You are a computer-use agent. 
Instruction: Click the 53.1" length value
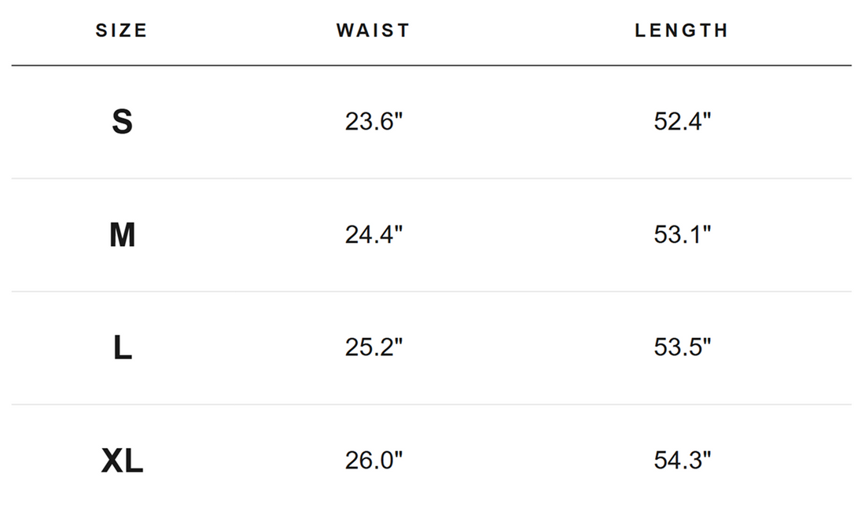coord(682,234)
